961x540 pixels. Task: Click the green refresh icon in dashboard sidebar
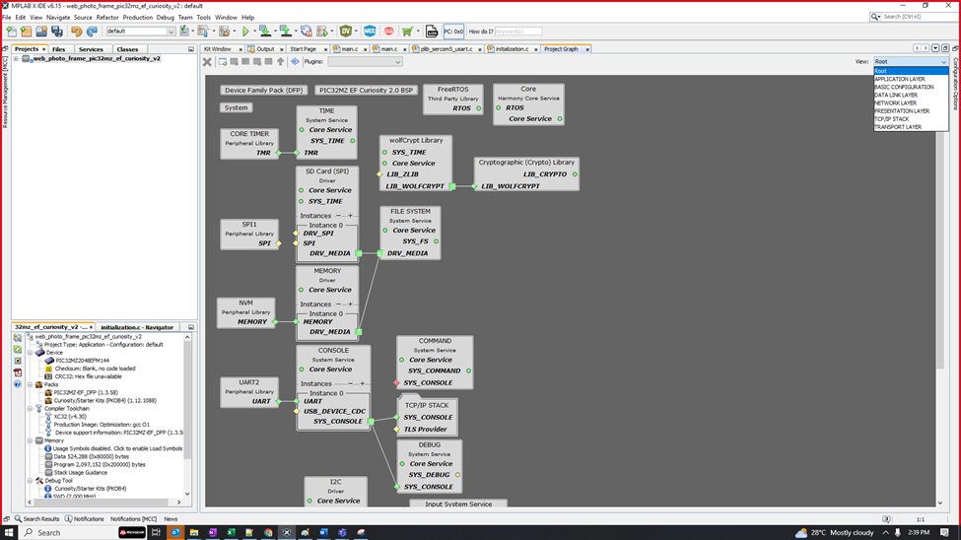(x=17, y=350)
